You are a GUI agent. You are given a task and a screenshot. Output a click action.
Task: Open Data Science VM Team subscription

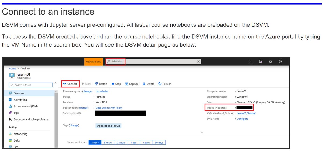coord(109,108)
